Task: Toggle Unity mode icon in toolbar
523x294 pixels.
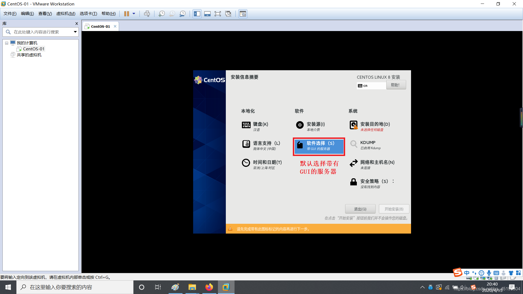Action: 228,14
